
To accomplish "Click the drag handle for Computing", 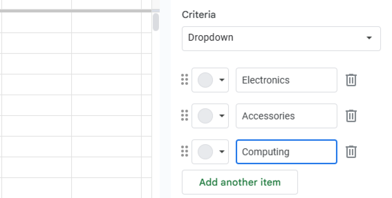I will 185,152.
